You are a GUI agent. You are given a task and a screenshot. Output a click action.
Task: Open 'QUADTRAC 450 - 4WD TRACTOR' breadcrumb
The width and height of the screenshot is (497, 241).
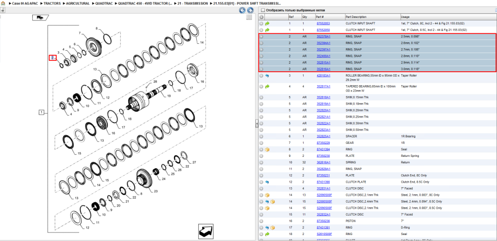click(x=145, y=3)
